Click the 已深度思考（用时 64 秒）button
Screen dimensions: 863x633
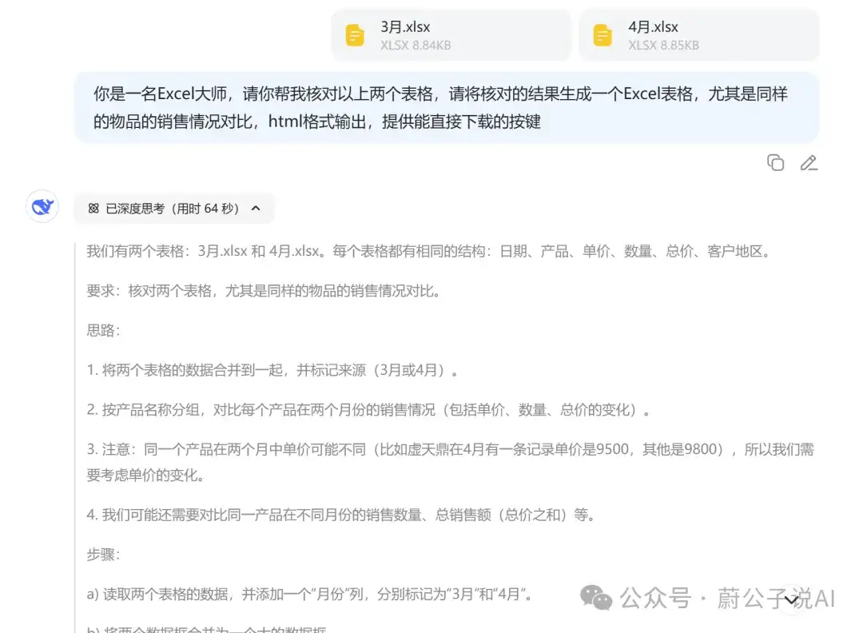pos(174,209)
